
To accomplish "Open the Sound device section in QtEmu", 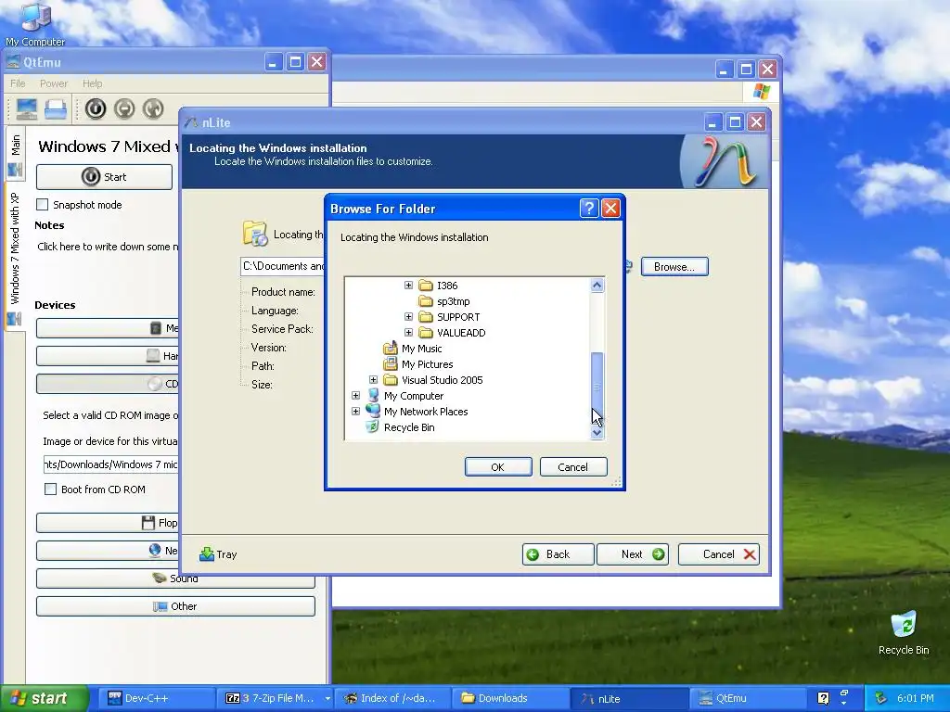I will (175, 578).
